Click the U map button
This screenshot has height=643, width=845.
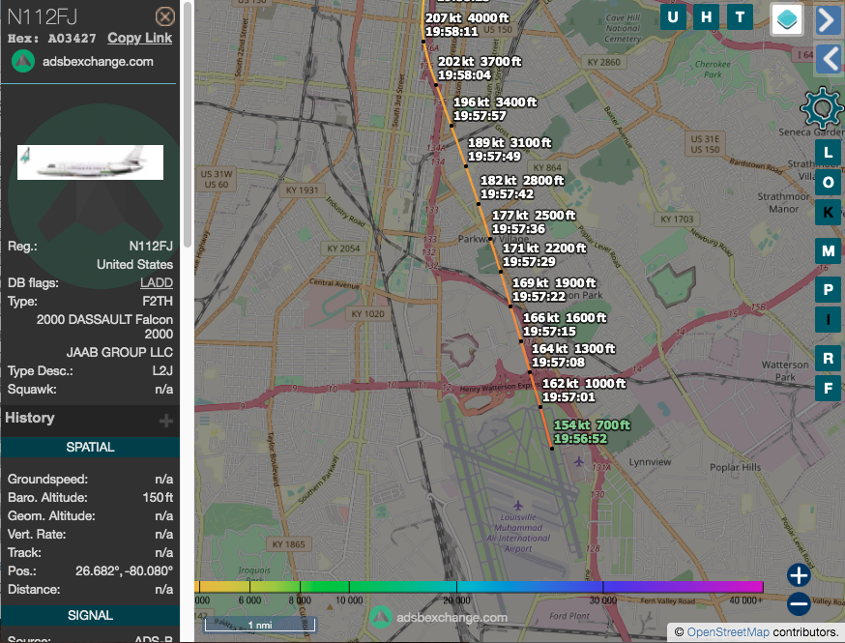click(673, 17)
